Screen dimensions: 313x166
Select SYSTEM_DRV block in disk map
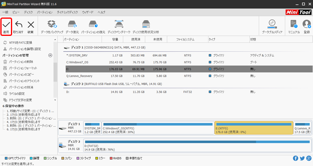pyautogui.click(x=92, y=128)
